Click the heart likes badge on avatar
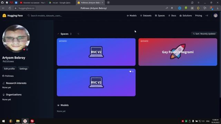221x124 pixels. (25, 50)
